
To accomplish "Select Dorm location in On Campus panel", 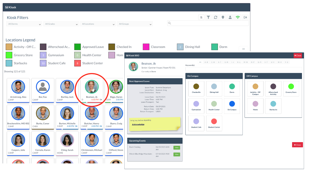I will point(232,88).
